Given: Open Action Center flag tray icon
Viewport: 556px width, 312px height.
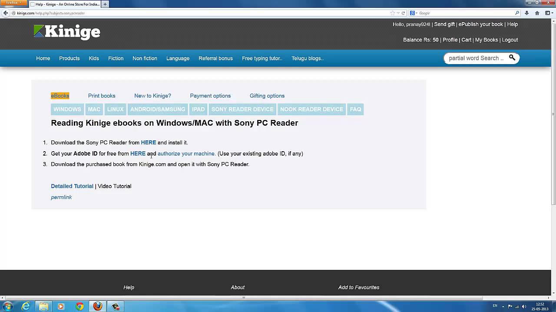Looking at the screenshot, I should [x=510, y=306].
